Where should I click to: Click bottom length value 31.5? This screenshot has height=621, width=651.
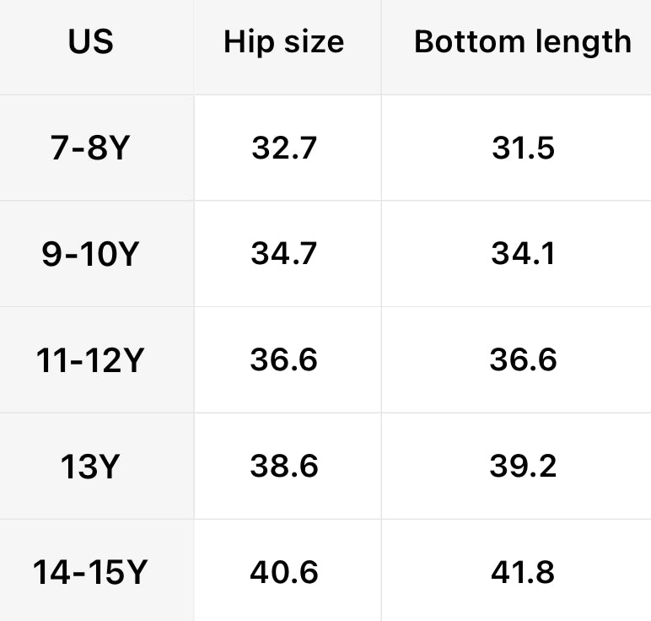click(x=523, y=148)
